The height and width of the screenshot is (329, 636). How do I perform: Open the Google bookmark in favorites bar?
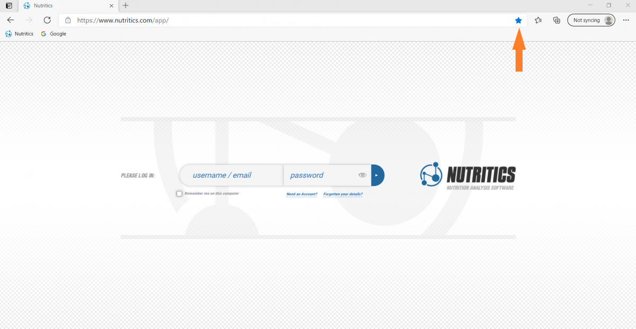pos(54,34)
